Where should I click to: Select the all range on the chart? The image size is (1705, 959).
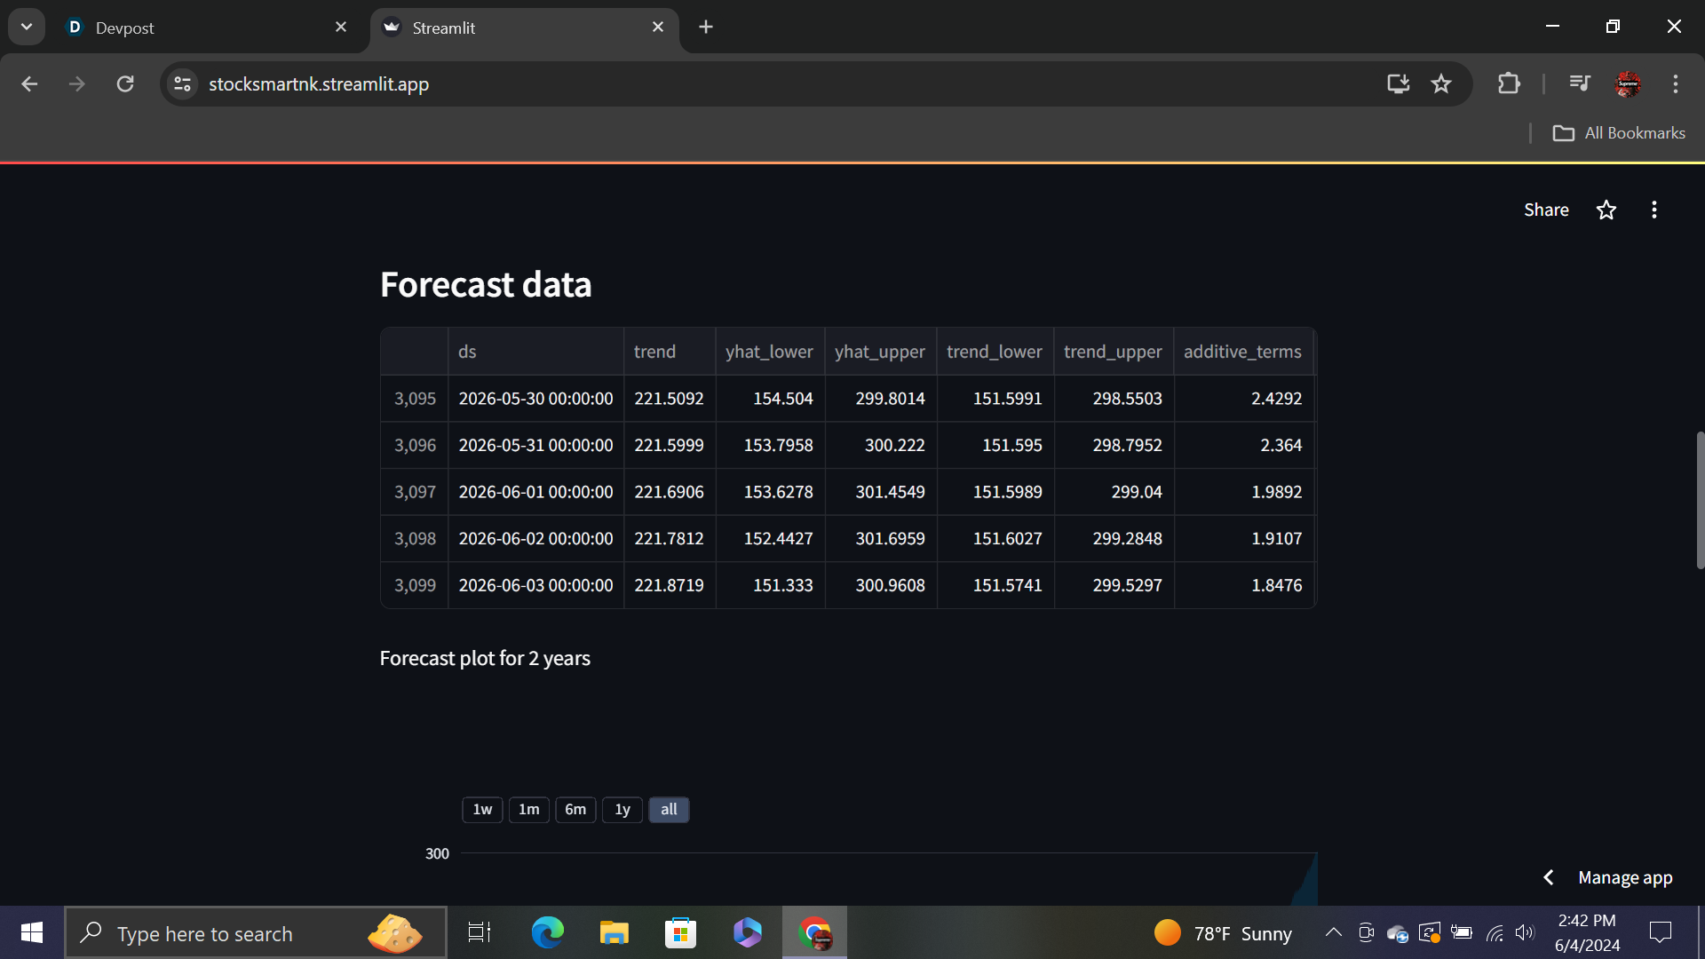(669, 810)
